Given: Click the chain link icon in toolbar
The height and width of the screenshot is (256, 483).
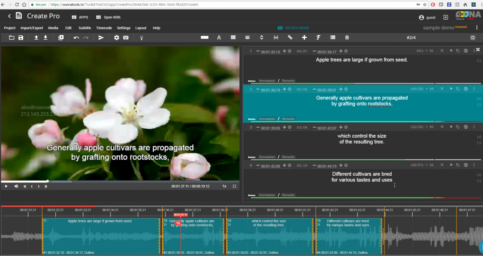Looking at the screenshot, I should (290, 38).
